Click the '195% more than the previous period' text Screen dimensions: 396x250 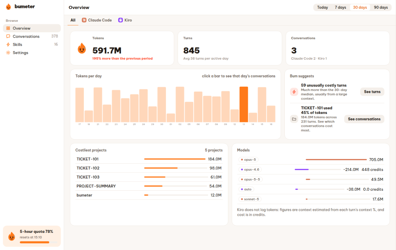coord(122,59)
